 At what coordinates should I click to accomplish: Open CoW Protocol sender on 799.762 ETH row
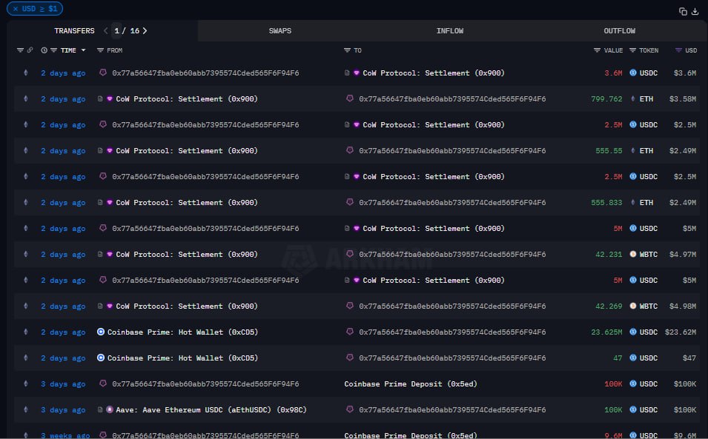click(x=187, y=98)
